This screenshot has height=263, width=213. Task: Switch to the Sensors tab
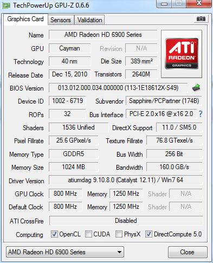[x=61, y=20]
